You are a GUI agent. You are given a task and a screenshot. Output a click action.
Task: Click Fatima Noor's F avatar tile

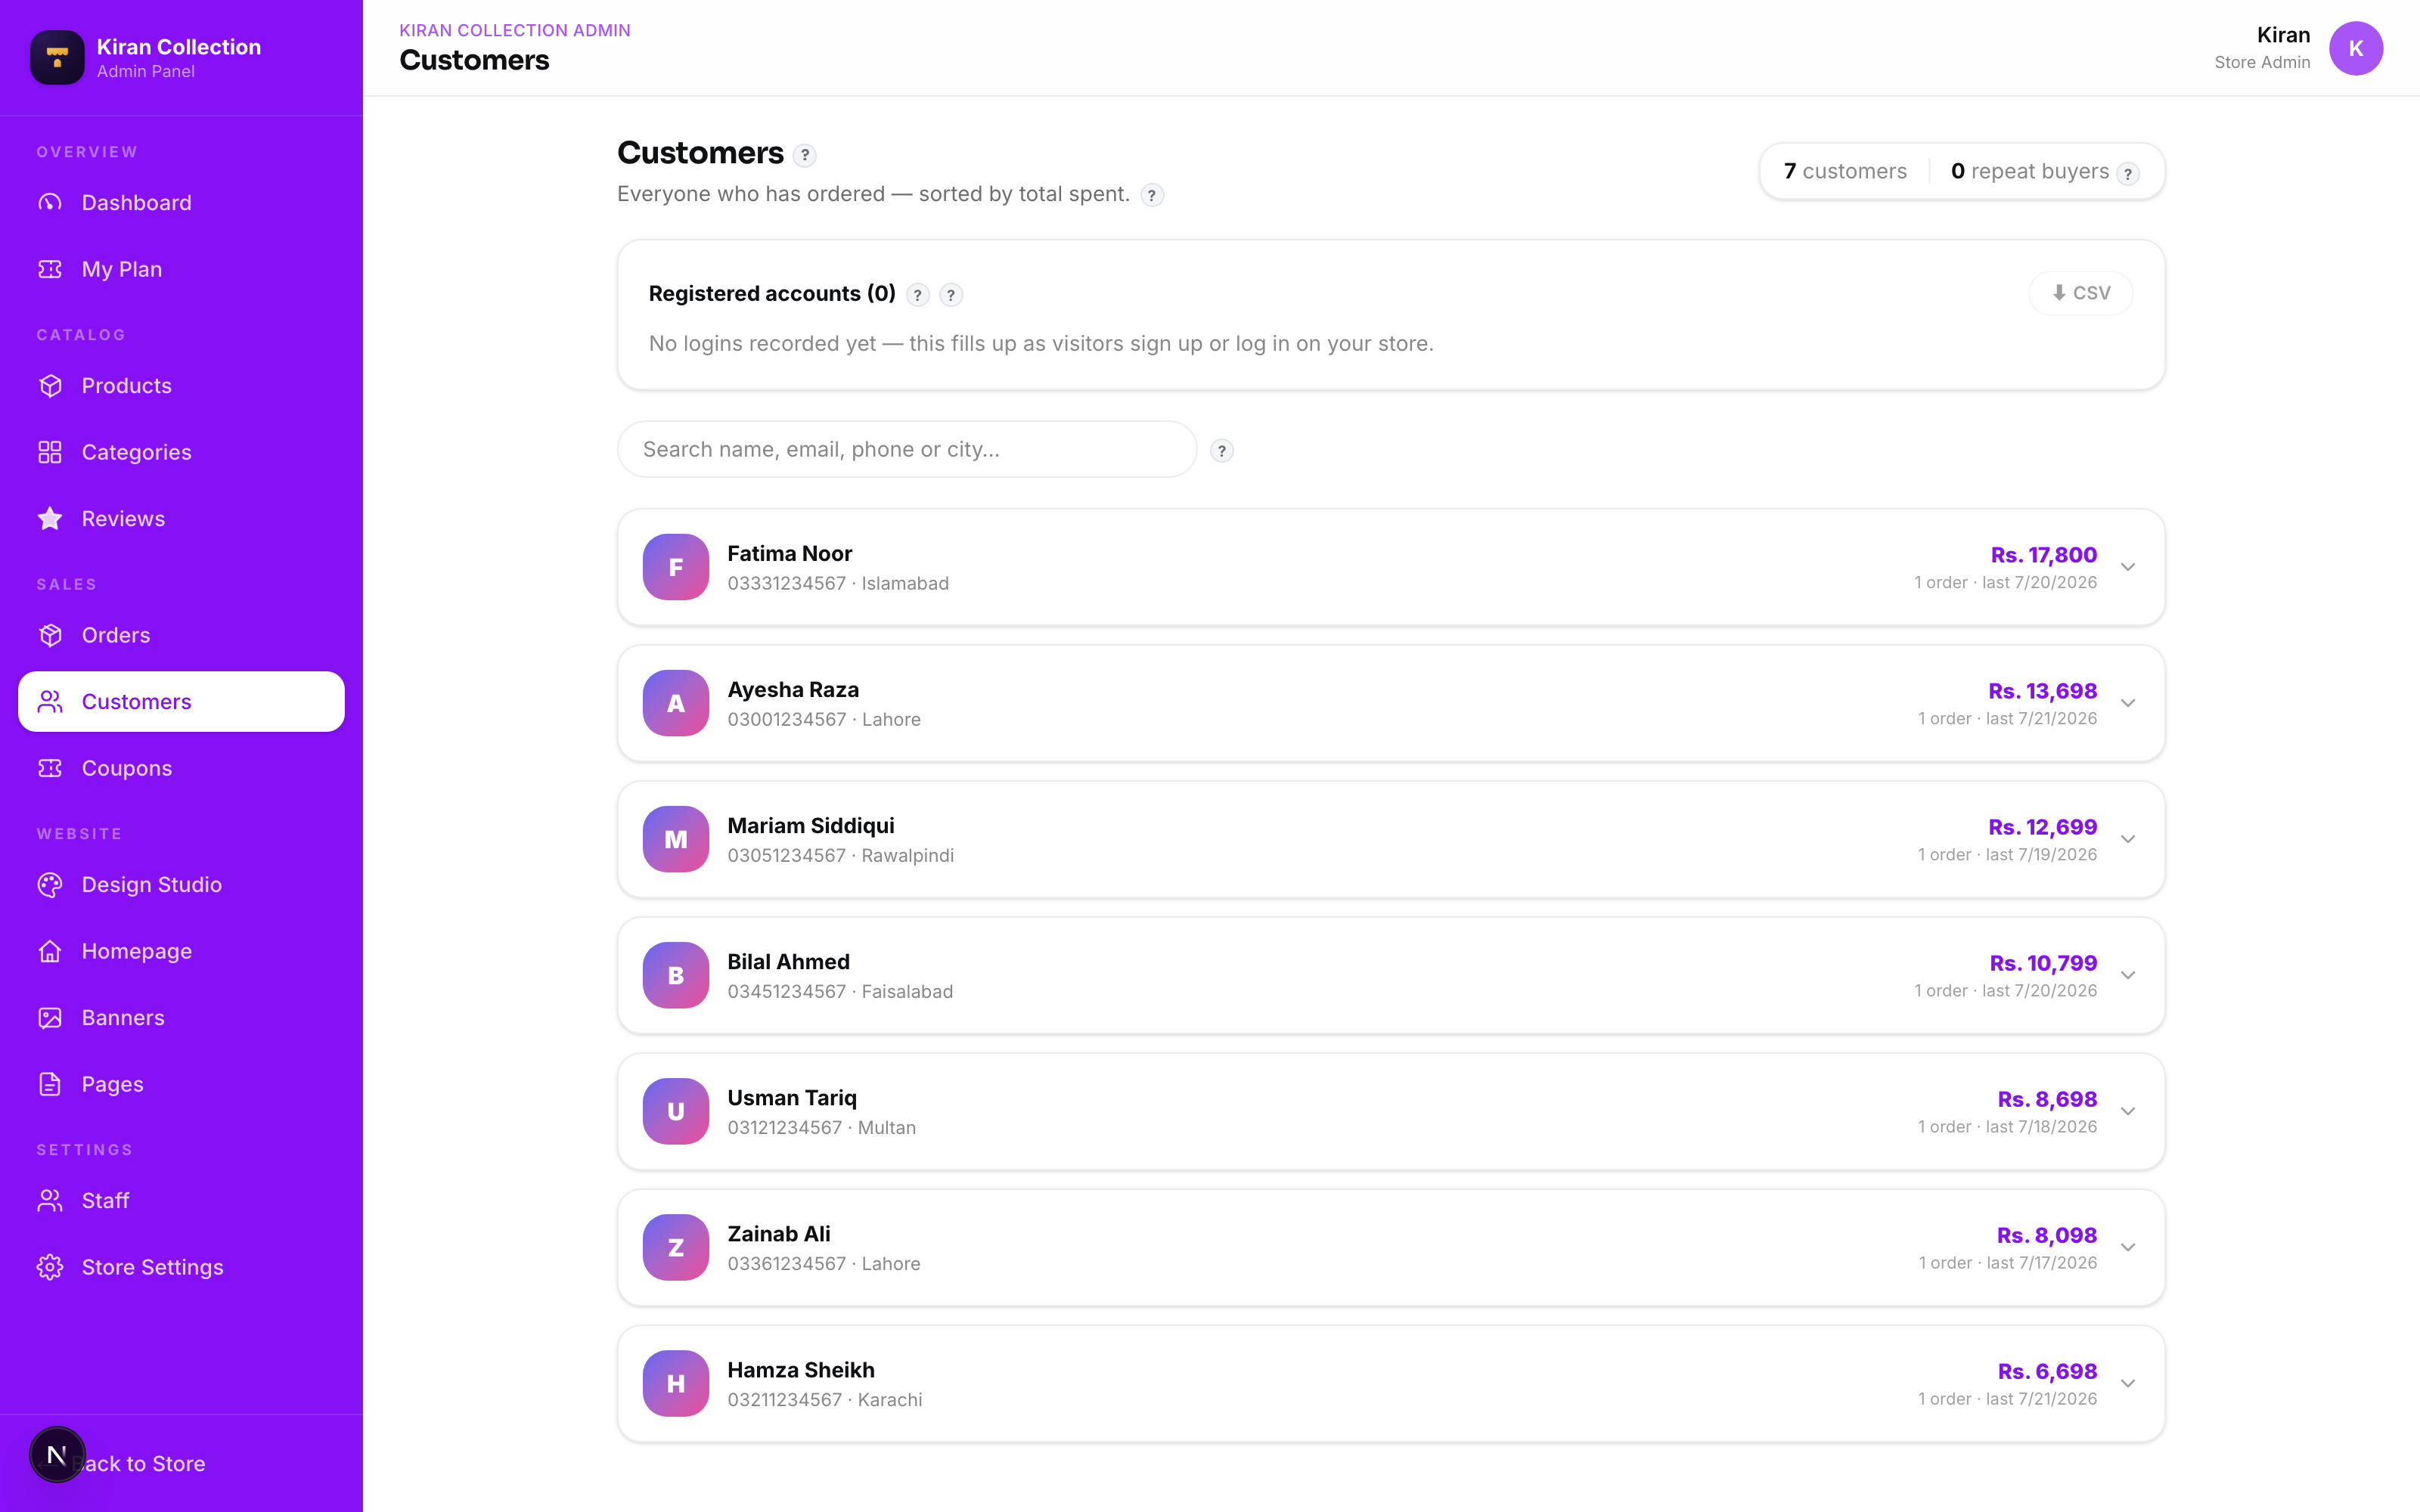coord(676,567)
